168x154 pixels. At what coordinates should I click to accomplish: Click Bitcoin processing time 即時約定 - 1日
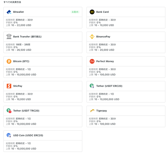(23, 69)
